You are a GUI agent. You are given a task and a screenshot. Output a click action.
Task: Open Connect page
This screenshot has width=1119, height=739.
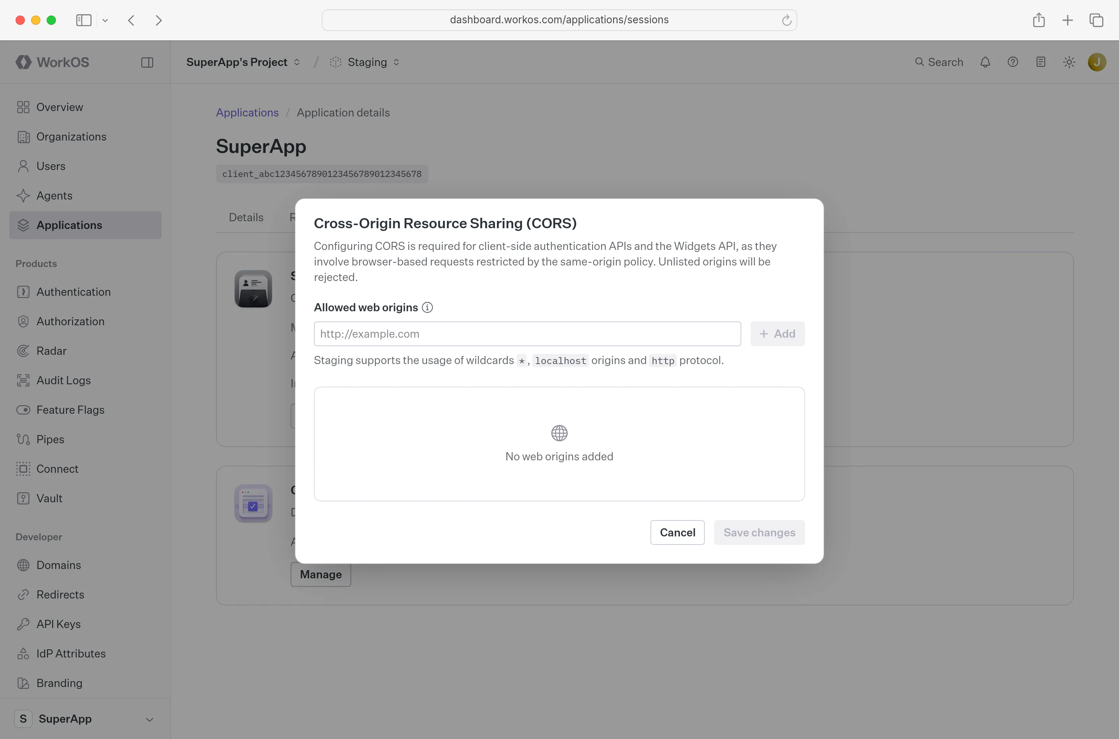85,469
